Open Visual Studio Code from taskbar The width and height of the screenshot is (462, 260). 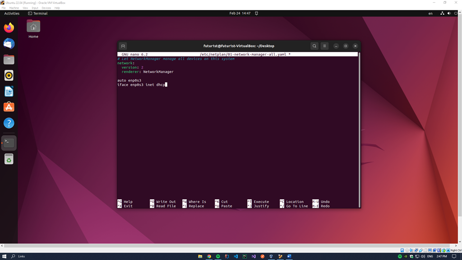click(236, 257)
